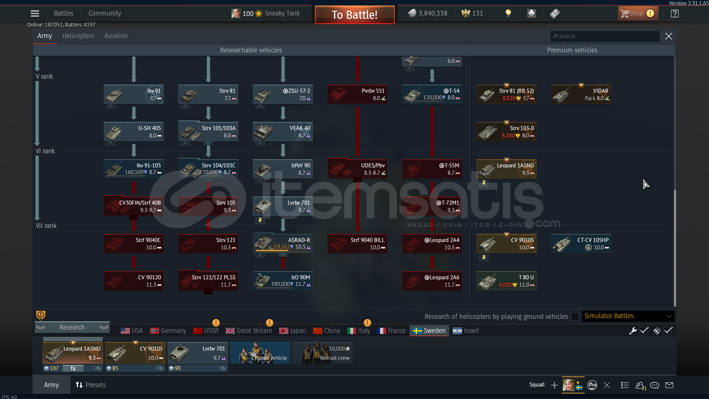Open the hamburger main menu
Image resolution: width=709 pixels, height=399 pixels.
[35, 14]
